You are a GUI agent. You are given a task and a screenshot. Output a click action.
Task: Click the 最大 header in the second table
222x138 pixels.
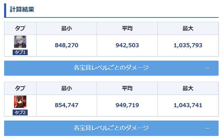coord(188,88)
